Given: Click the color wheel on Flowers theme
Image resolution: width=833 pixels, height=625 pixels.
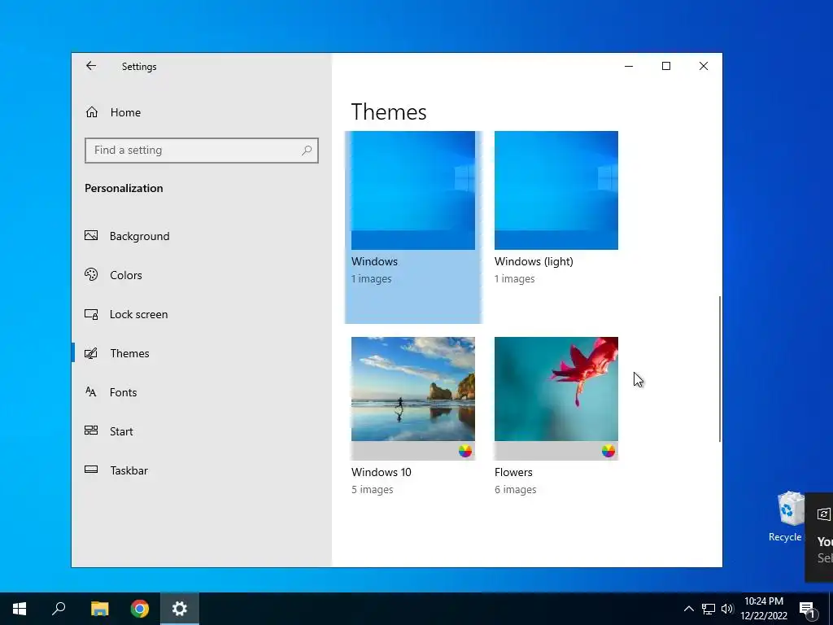Looking at the screenshot, I should coord(608,451).
